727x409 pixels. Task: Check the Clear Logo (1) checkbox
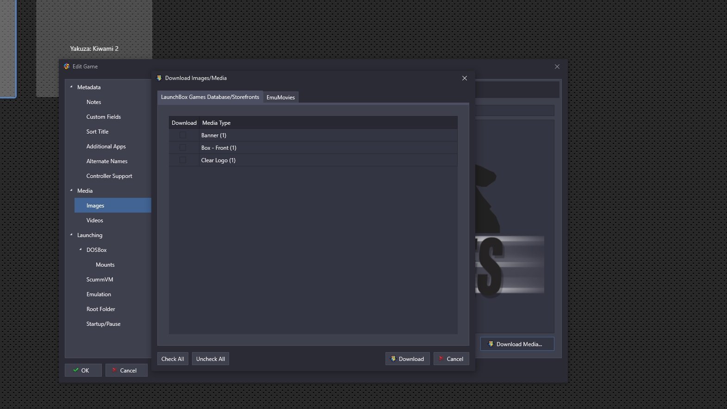coord(183,160)
